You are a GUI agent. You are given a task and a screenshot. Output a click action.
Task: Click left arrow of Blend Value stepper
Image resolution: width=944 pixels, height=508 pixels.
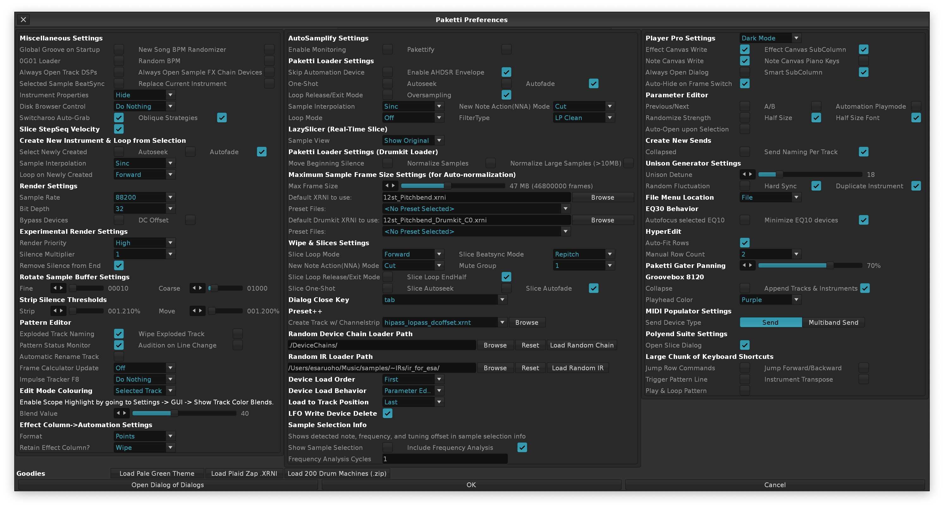pyautogui.click(x=118, y=413)
